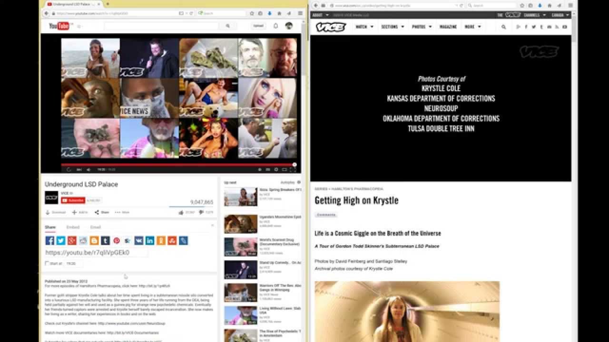Expand the Watch menu on VICE
The image size is (609, 342).
pyautogui.click(x=364, y=27)
